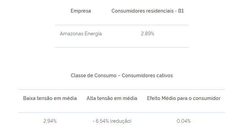Screen dimensions: 234x134
Task: Select the -6,54% (redução) cell
Action: [x=112, y=121]
